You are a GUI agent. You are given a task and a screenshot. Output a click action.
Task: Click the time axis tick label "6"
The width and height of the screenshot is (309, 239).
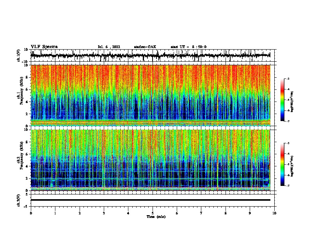coord(177,213)
